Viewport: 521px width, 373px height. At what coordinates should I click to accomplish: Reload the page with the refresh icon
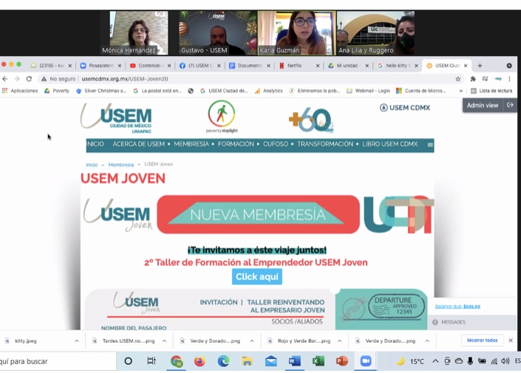[x=29, y=79]
